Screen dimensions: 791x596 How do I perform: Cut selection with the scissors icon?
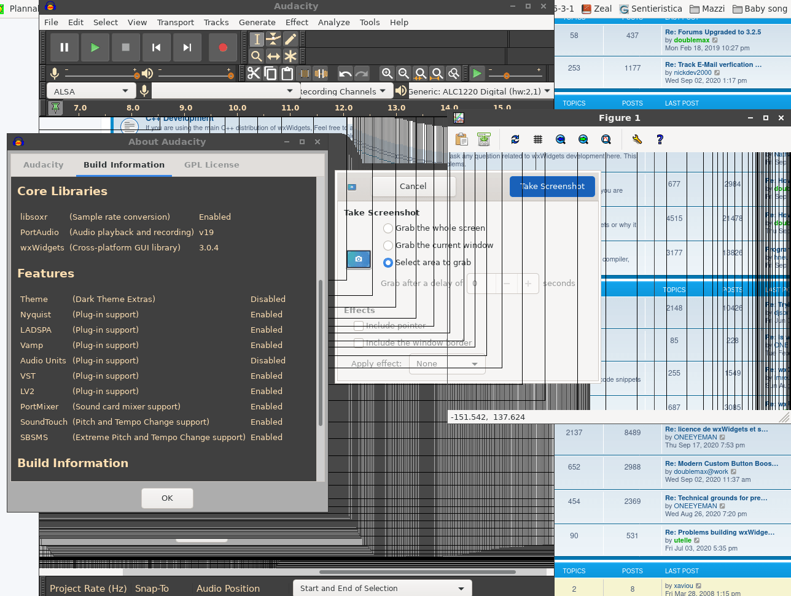click(x=254, y=74)
